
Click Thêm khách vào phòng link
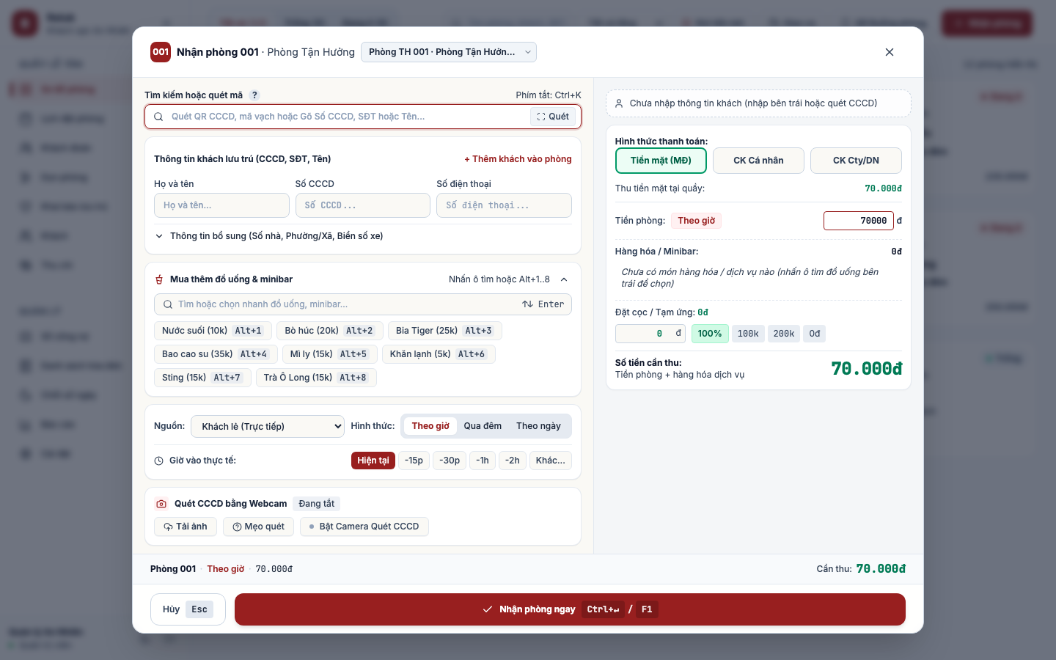point(518,159)
